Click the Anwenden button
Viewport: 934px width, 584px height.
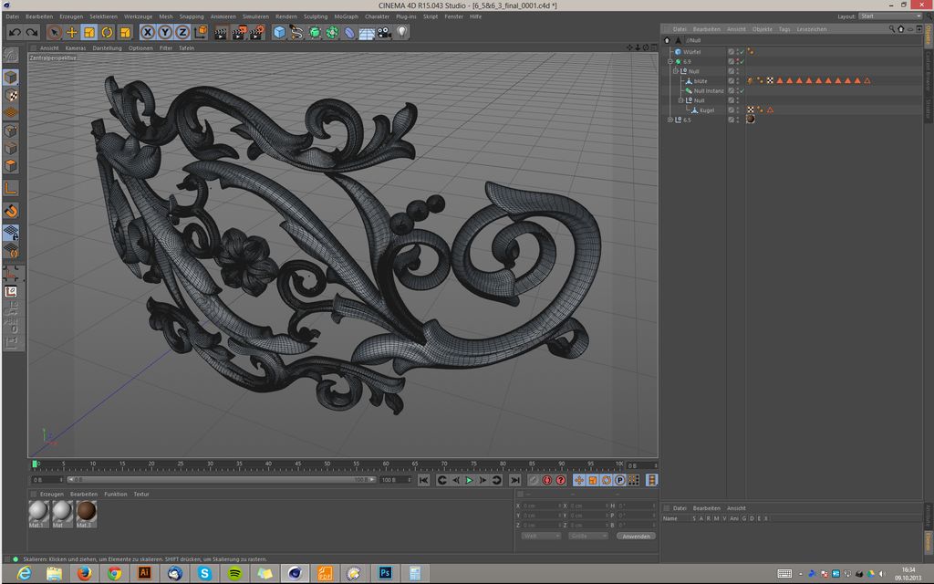(635, 536)
